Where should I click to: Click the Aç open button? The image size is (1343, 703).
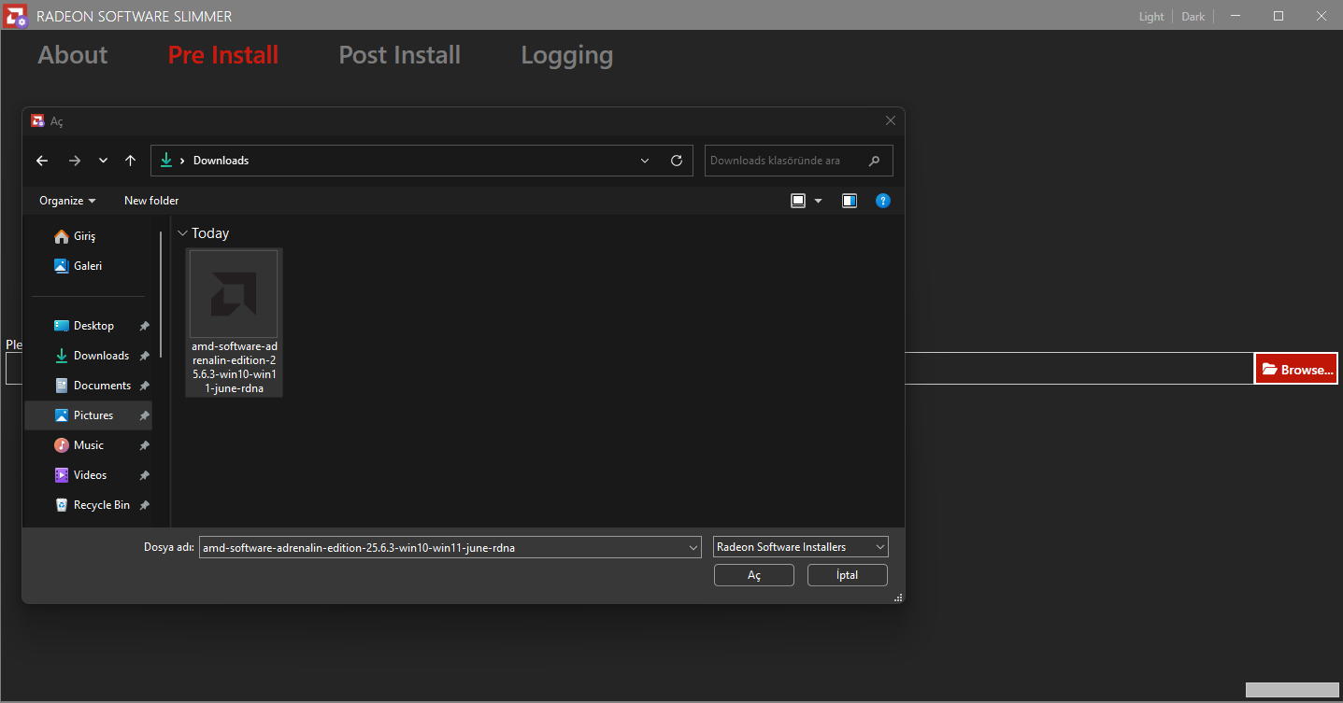tap(754, 575)
